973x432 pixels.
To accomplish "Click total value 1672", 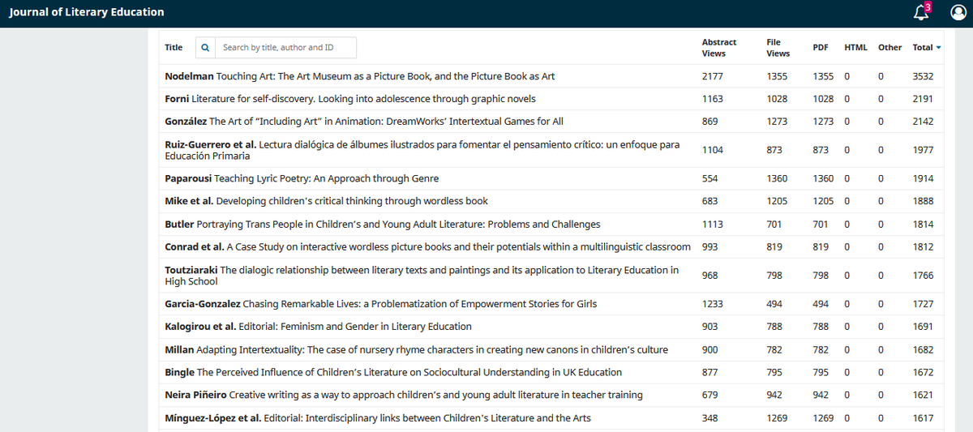I will 923,372.
